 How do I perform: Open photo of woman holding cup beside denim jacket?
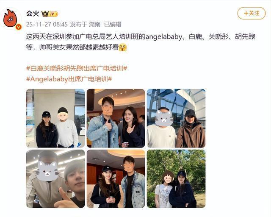(116, 179)
